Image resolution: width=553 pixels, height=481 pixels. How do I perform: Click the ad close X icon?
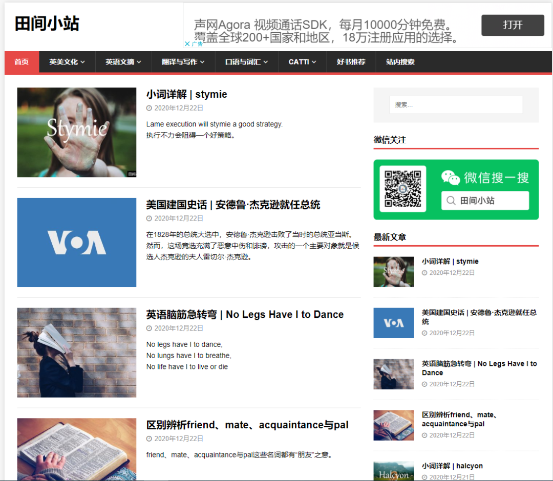pos(187,43)
